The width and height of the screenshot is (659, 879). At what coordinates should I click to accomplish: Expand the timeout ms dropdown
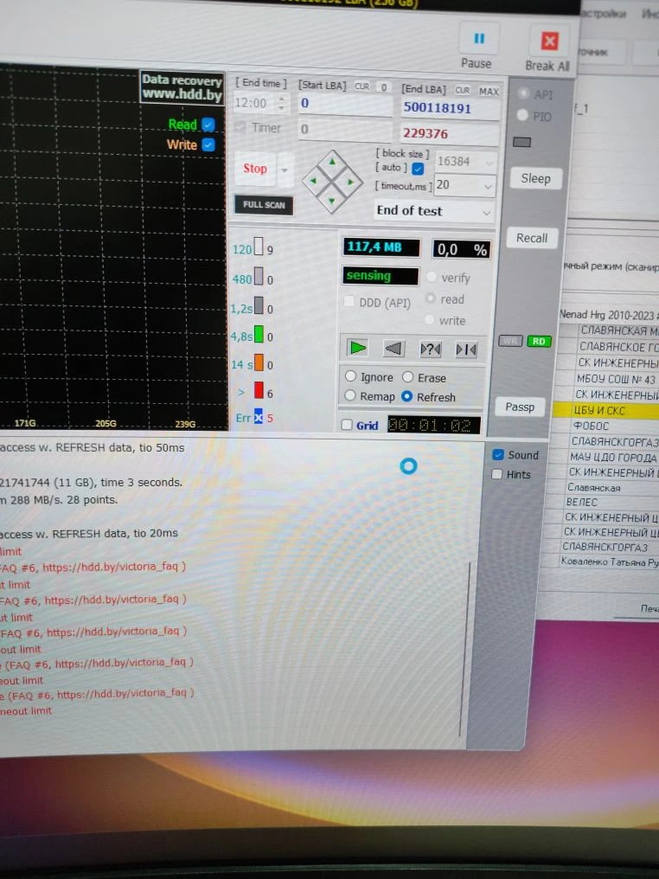pyautogui.click(x=489, y=186)
